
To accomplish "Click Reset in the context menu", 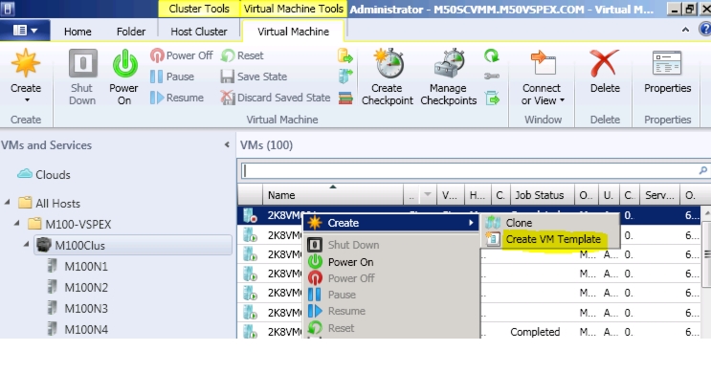I will (x=341, y=328).
